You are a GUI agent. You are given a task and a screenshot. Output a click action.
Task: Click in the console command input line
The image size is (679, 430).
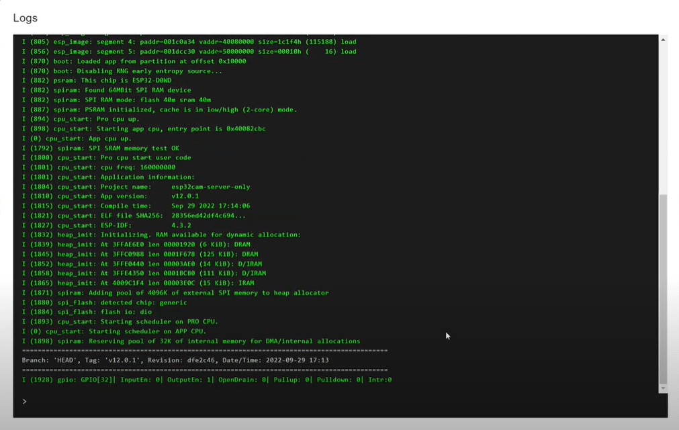[336, 401]
